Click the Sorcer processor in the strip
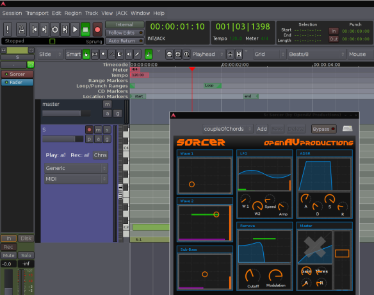The width and height of the screenshot is (374, 295). point(17,74)
